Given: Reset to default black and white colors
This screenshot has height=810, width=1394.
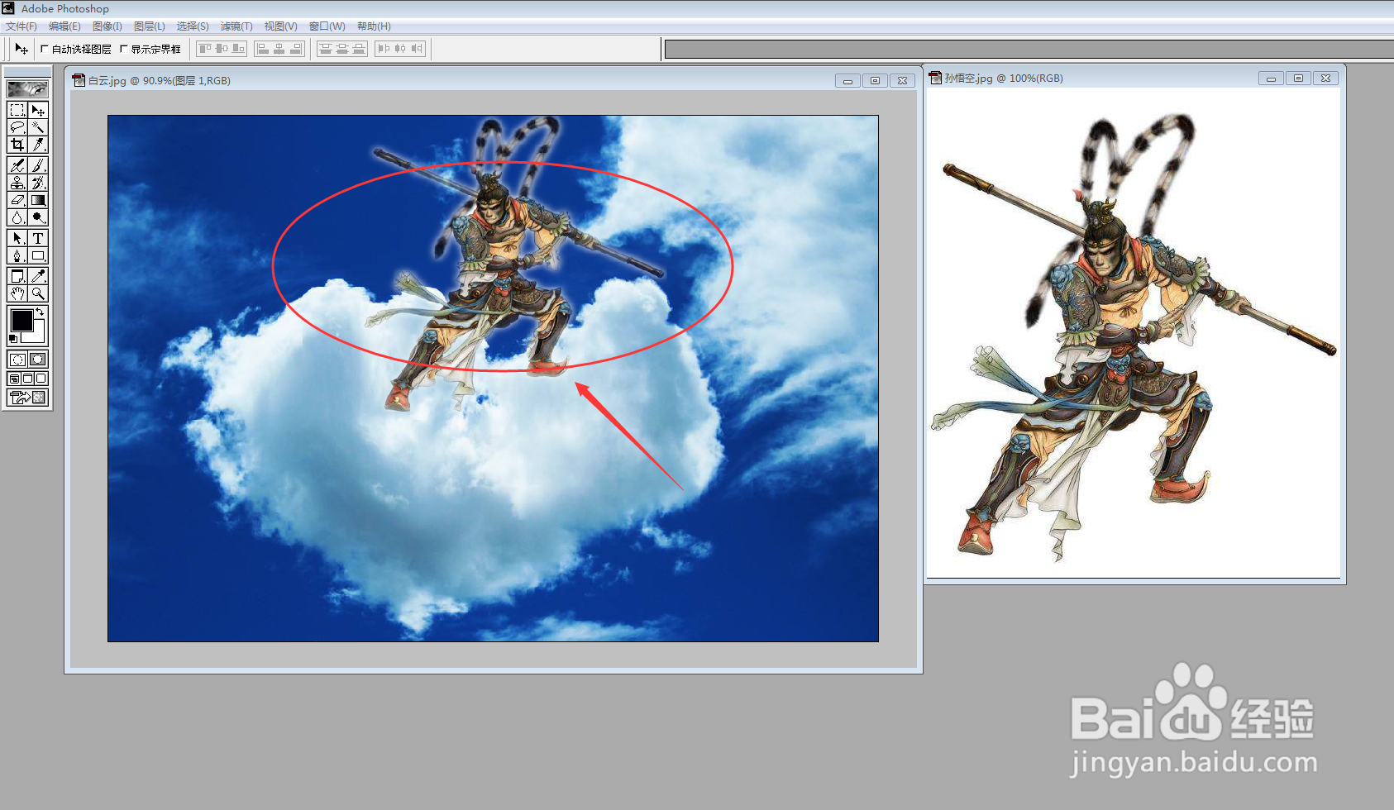Looking at the screenshot, I should 13,339.
